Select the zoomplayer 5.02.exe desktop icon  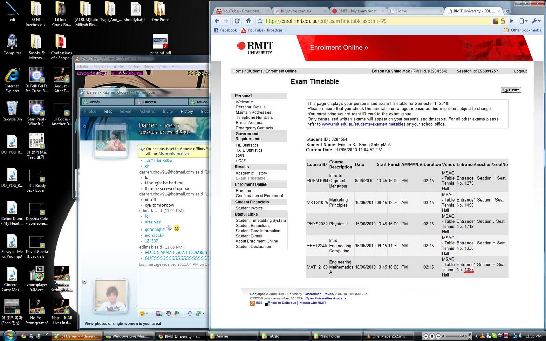click(37, 279)
